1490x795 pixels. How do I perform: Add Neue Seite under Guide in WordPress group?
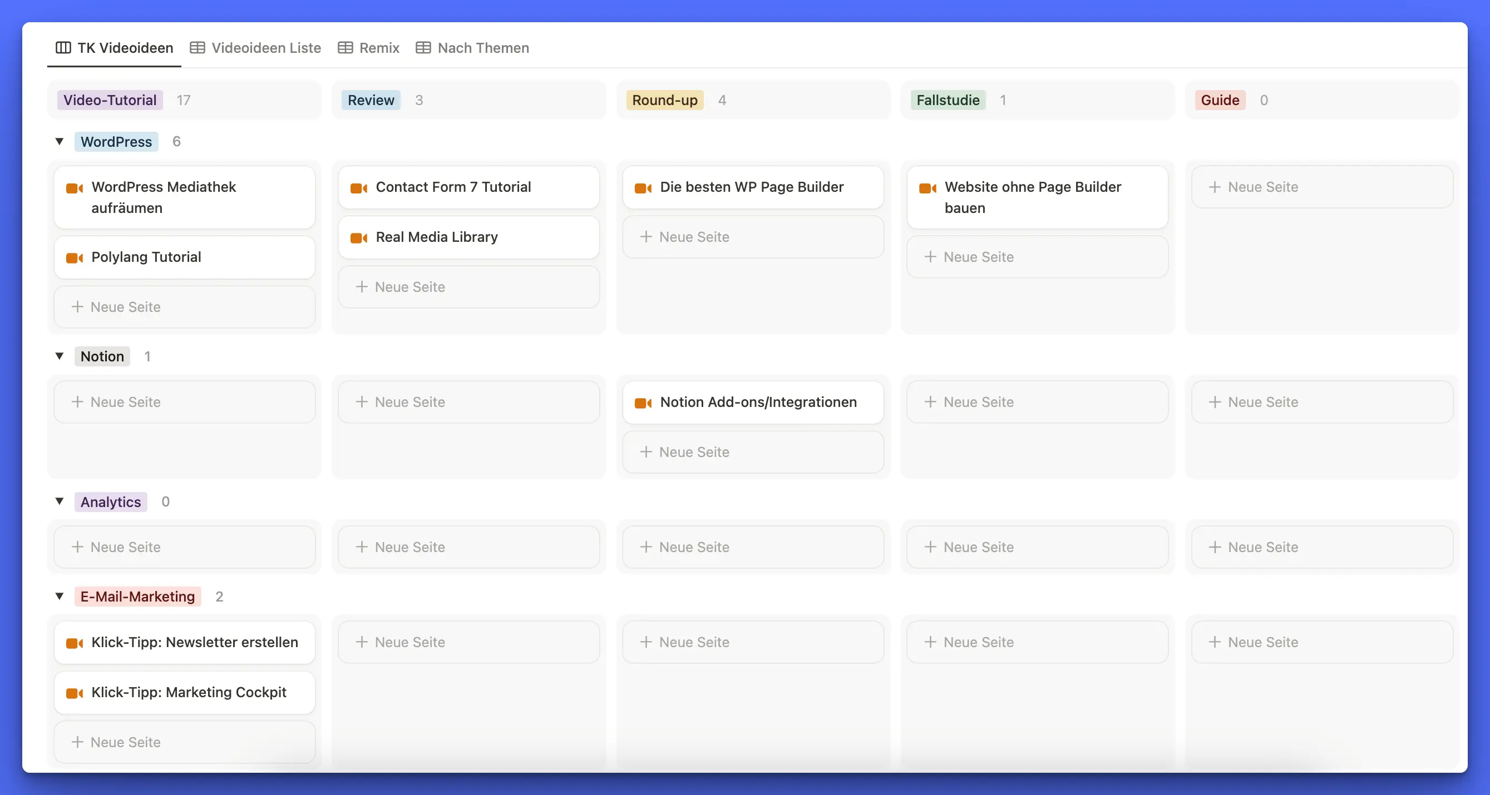(1321, 187)
